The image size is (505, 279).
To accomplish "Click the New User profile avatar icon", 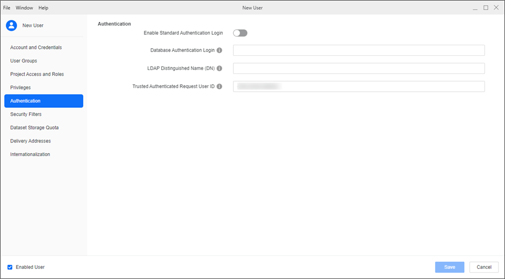I will tap(12, 25).
